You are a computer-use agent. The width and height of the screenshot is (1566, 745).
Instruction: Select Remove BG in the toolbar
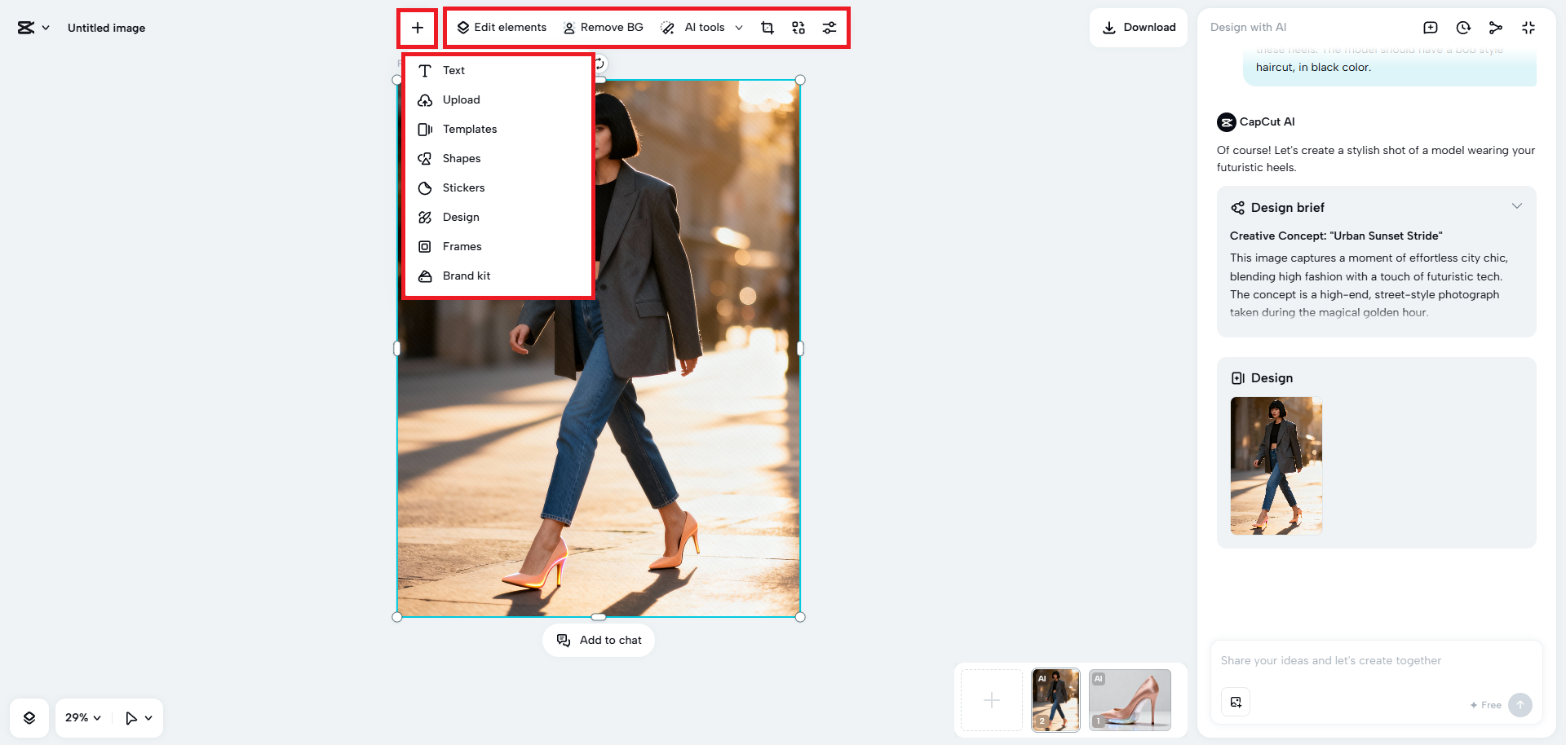click(x=604, y=28)
